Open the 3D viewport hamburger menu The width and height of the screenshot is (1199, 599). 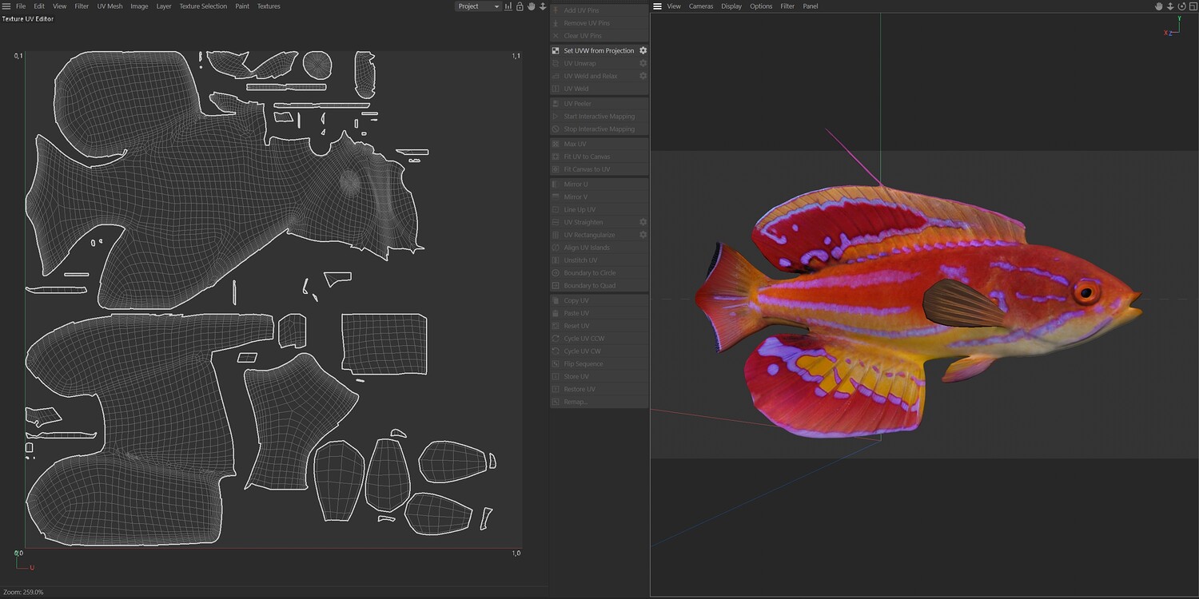(x=657, y=6)
